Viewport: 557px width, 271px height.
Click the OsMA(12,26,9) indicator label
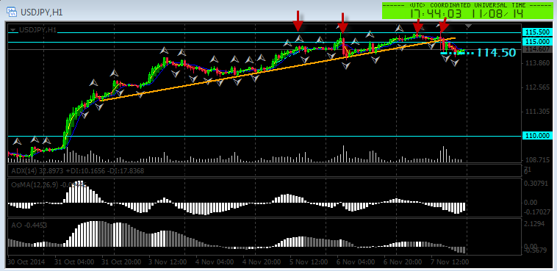(49, 184)
